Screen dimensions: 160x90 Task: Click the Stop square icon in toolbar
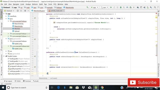134,7
